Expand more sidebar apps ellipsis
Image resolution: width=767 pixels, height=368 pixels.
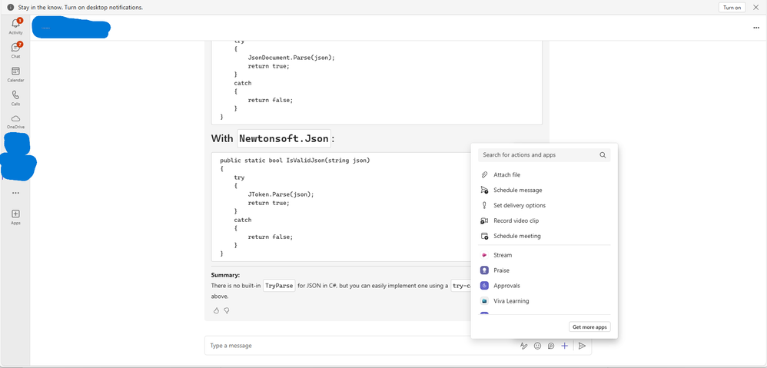point(15,193)
